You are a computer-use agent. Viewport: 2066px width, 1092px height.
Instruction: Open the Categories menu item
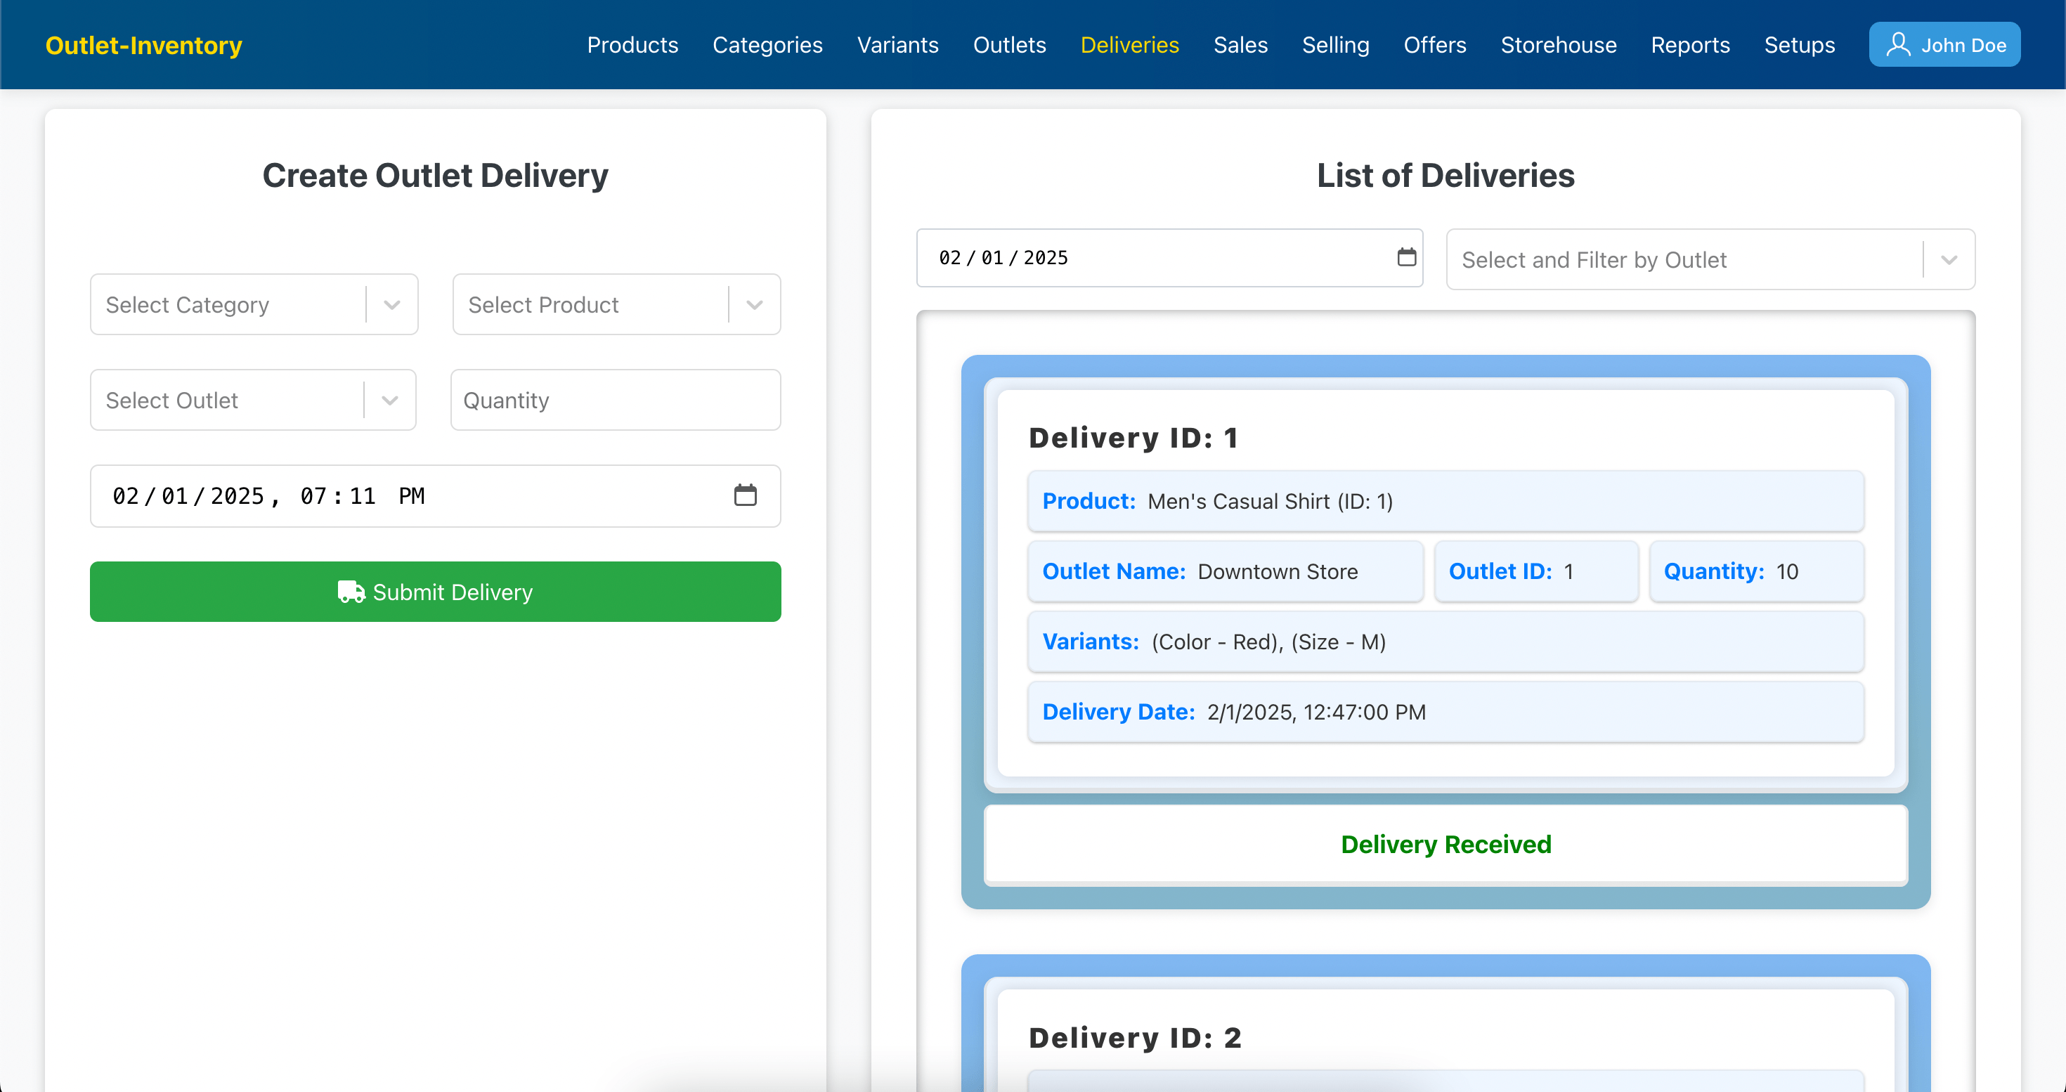[x=767, y=45]
